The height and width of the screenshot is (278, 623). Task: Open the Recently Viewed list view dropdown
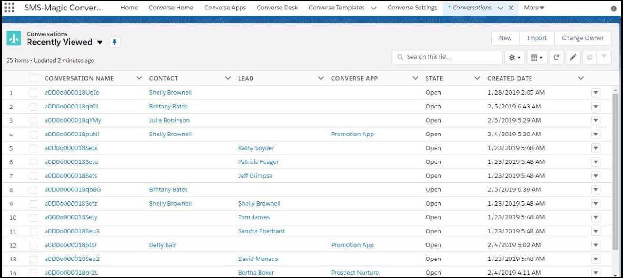tap(100, 42)
